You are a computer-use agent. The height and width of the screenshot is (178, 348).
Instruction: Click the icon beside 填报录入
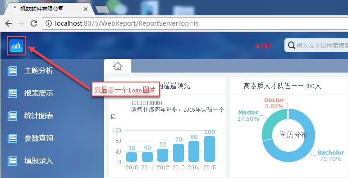click(13, 161)
